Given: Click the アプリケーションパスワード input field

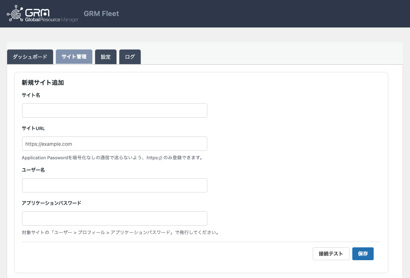Looking at the screenshot, I should (115, 218).
